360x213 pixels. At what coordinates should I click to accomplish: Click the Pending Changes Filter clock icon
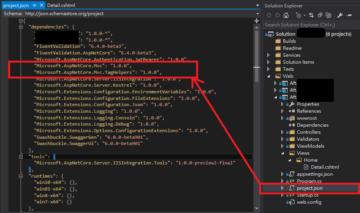tap(298, 16)
